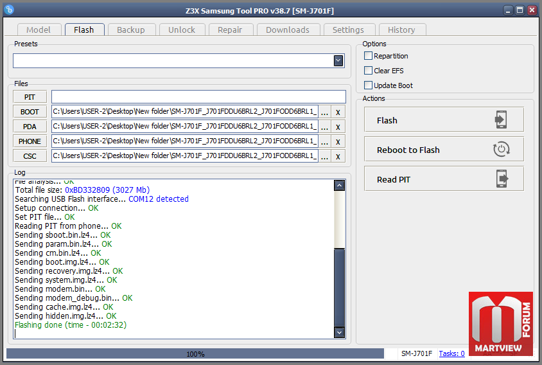Click the log scrollbar up arrow

click(340, 186)
